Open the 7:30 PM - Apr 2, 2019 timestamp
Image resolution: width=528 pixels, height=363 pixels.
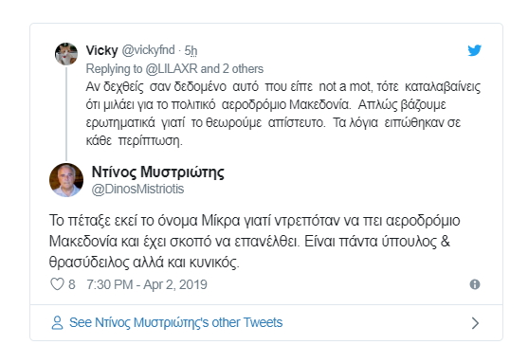click(x=147, y=285)
